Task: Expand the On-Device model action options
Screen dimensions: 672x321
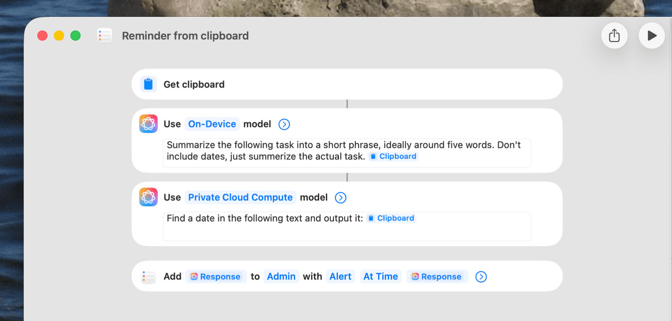Action: coord(284,124)
